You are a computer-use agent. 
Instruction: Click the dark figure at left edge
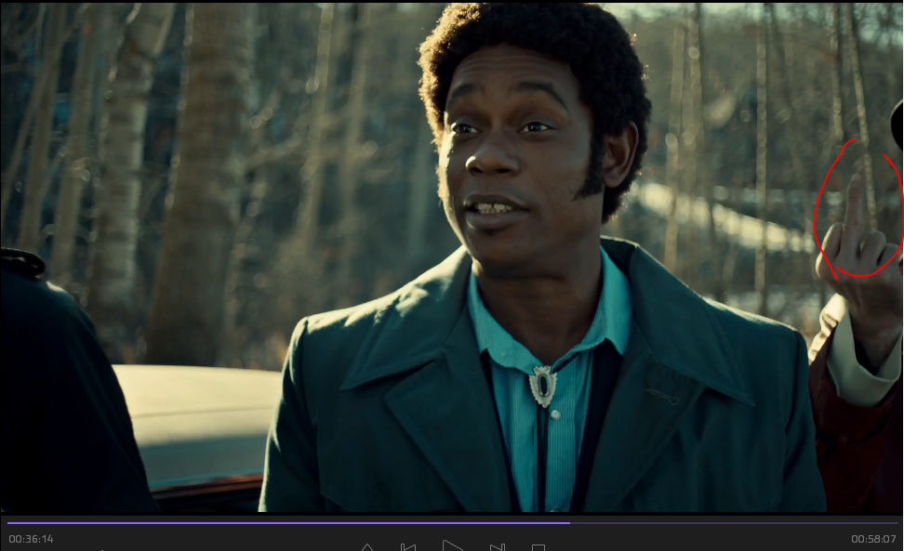[56, 390]
